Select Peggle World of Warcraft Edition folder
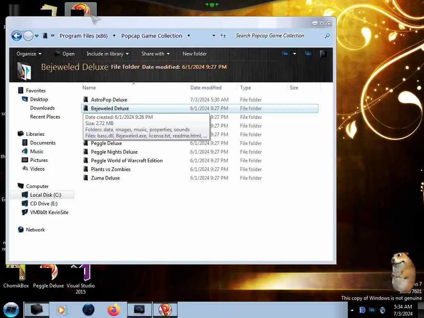The width and height of the screenshot is (424, 318). [127, 161]
